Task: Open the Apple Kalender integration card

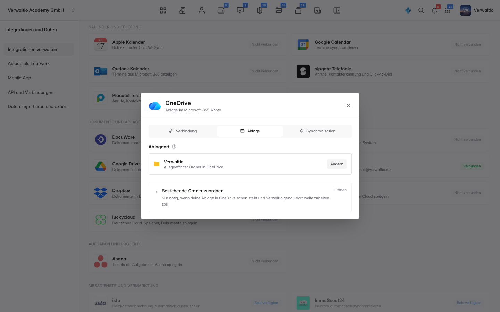Action: (x=188, y=45)
